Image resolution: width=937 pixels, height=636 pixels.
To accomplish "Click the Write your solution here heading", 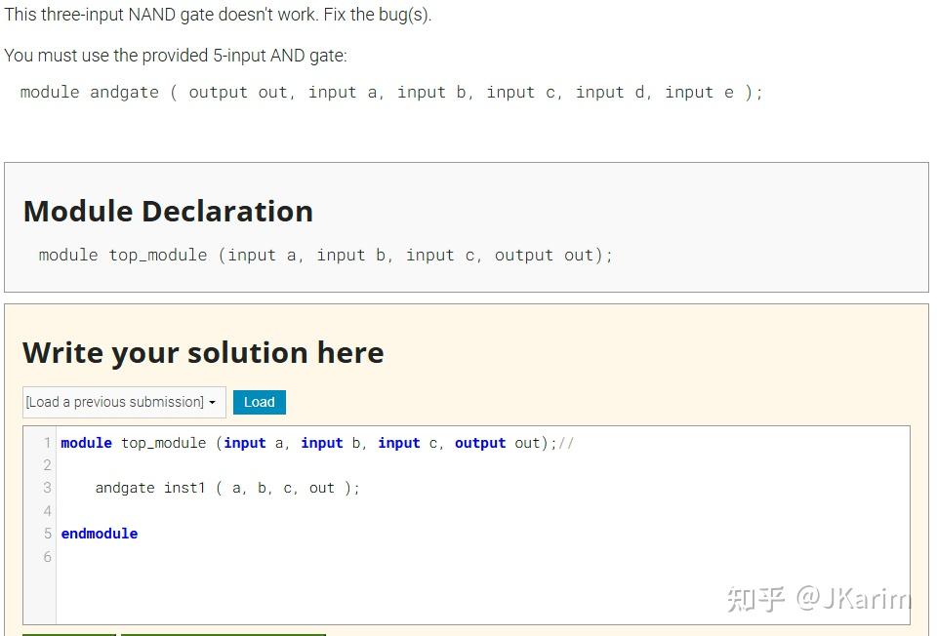I will [x=203, y=352].
